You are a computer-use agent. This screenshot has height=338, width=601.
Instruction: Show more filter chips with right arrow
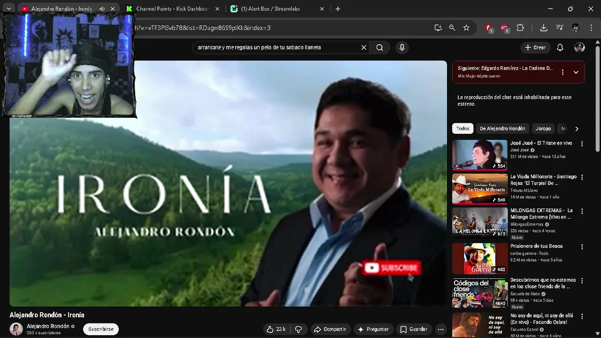pyautogui.click(x=577, y=129)
